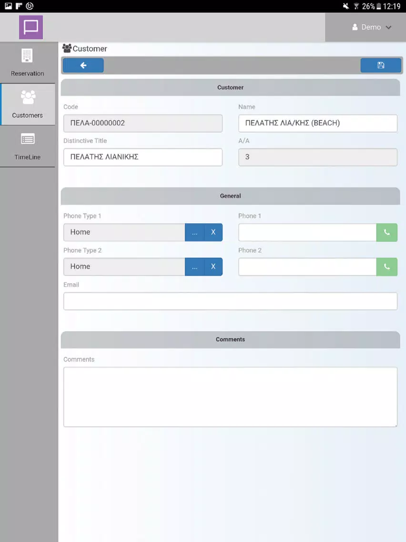Open the TimeLine section in the sidebar
The height and width of the screenshot is (542, 406).
[27, 146]
